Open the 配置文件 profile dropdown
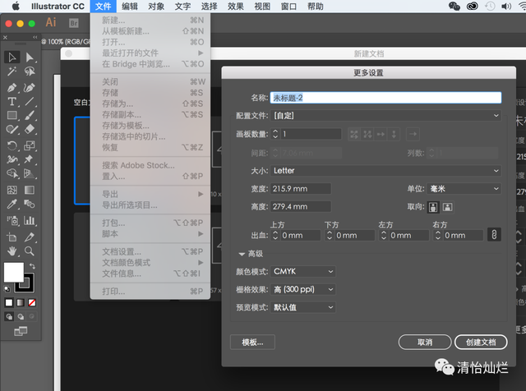The image size is (526, 391). [386, 116]
